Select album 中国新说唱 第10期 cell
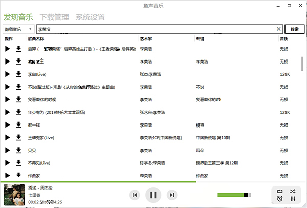Viewport: 307px width, 208px height. click(x=213, y=138)
